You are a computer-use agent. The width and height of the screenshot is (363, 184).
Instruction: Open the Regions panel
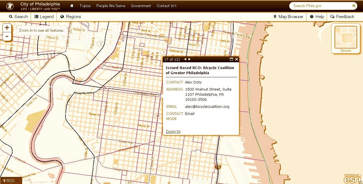tap(71, 17)
